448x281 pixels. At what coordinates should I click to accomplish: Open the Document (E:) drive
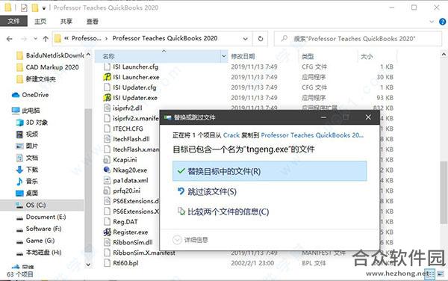point(41,217)
